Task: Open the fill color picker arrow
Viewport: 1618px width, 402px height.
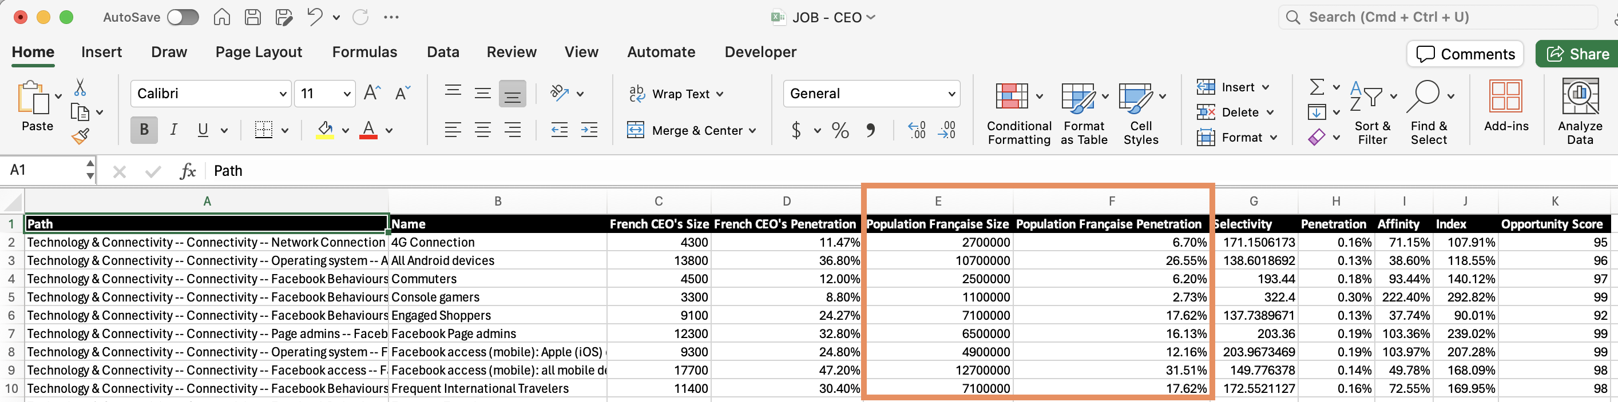Action: tap(346, 130)
